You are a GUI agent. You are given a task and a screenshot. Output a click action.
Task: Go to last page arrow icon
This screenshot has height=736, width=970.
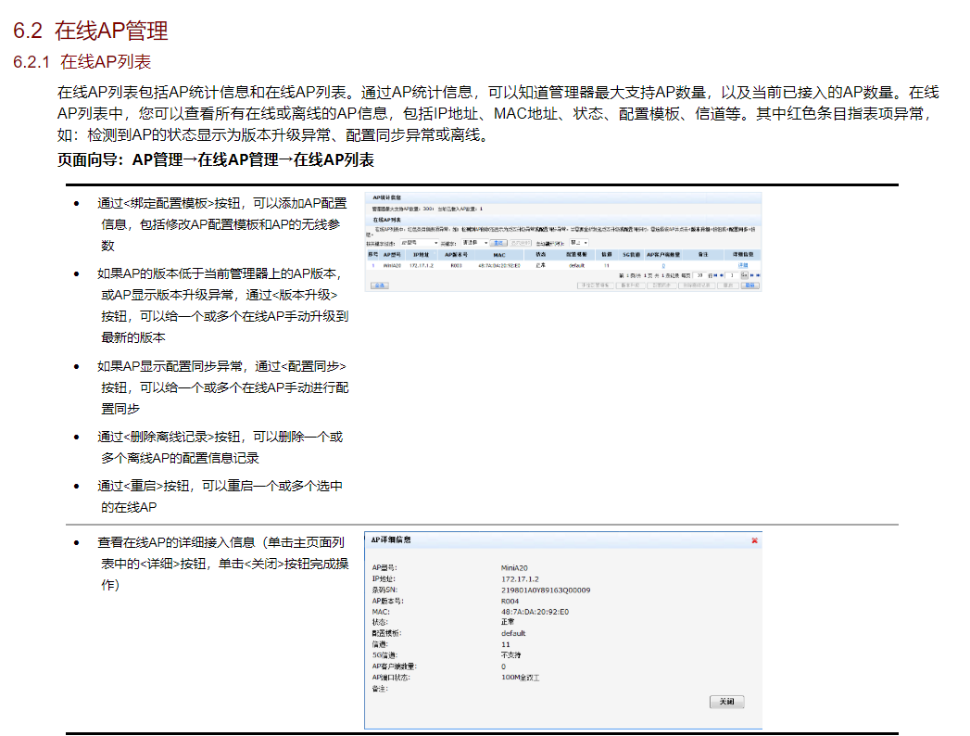tap(758, 275)
